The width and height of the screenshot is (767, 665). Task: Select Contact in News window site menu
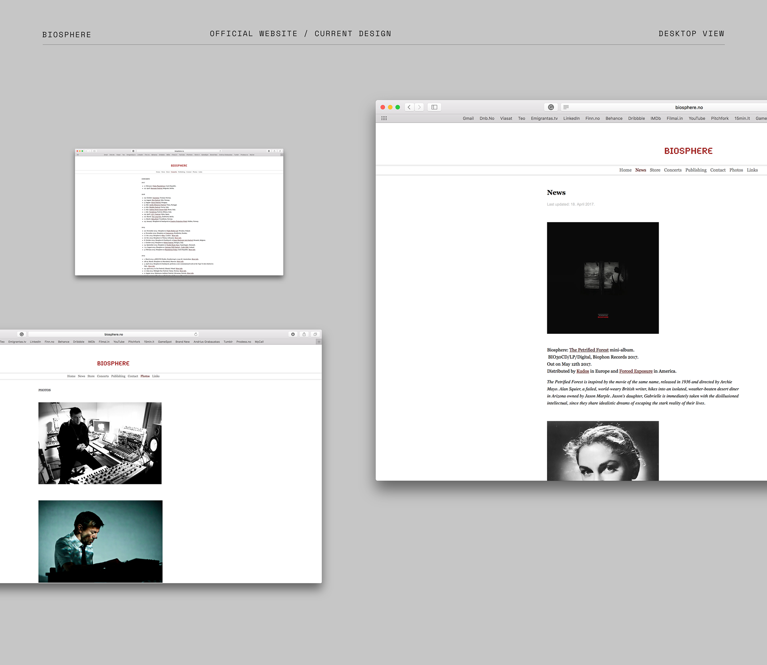[718, 170]
